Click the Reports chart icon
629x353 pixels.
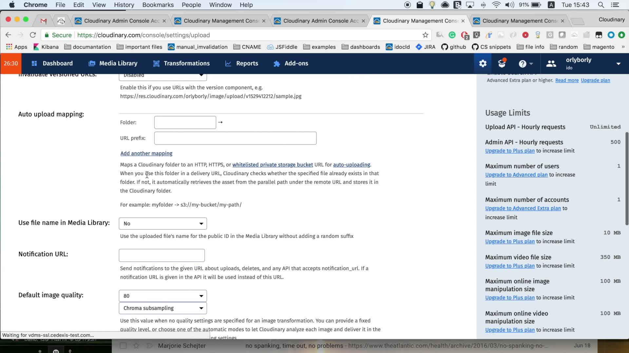pos(228,63)
